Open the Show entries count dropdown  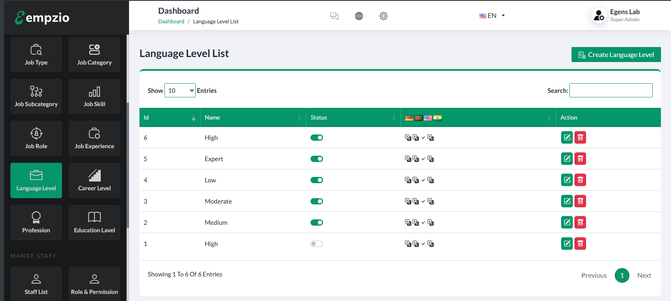point(180,90)
